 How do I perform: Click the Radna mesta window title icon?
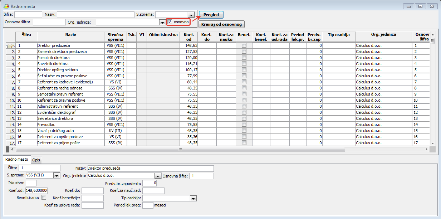(x=6, y=6)
